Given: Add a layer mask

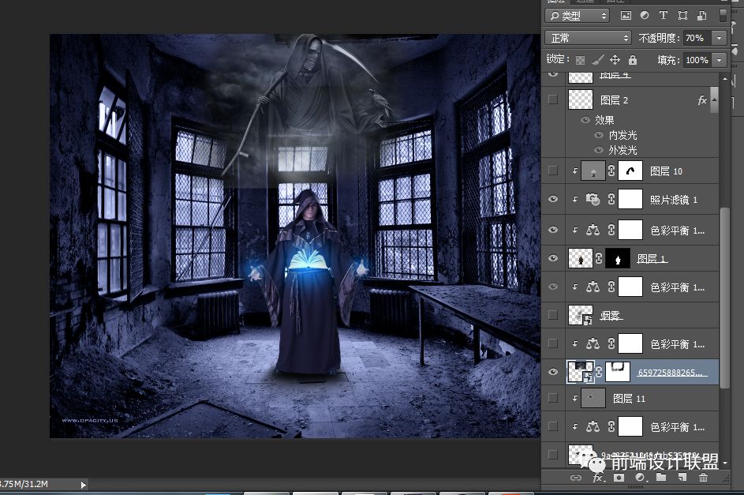Looking at the screenshot, I should click(x=619, y=478).
